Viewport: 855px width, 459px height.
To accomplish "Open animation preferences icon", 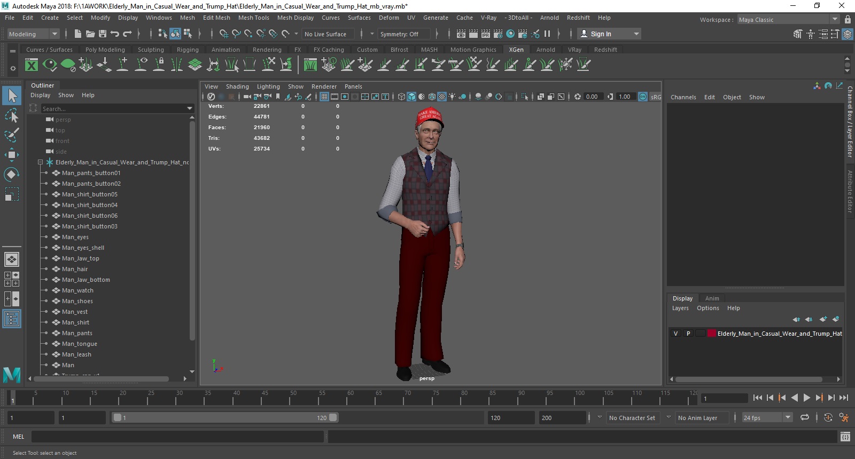I will click(x=844, y=418).
